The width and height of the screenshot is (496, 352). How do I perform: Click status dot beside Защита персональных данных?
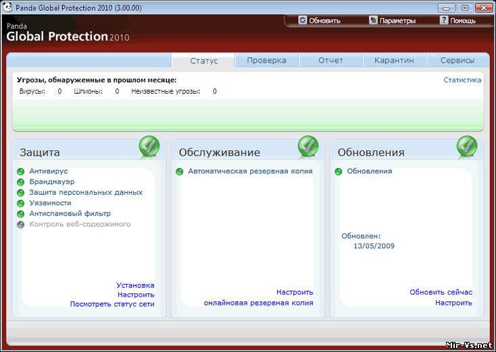[x=20, y=193]
